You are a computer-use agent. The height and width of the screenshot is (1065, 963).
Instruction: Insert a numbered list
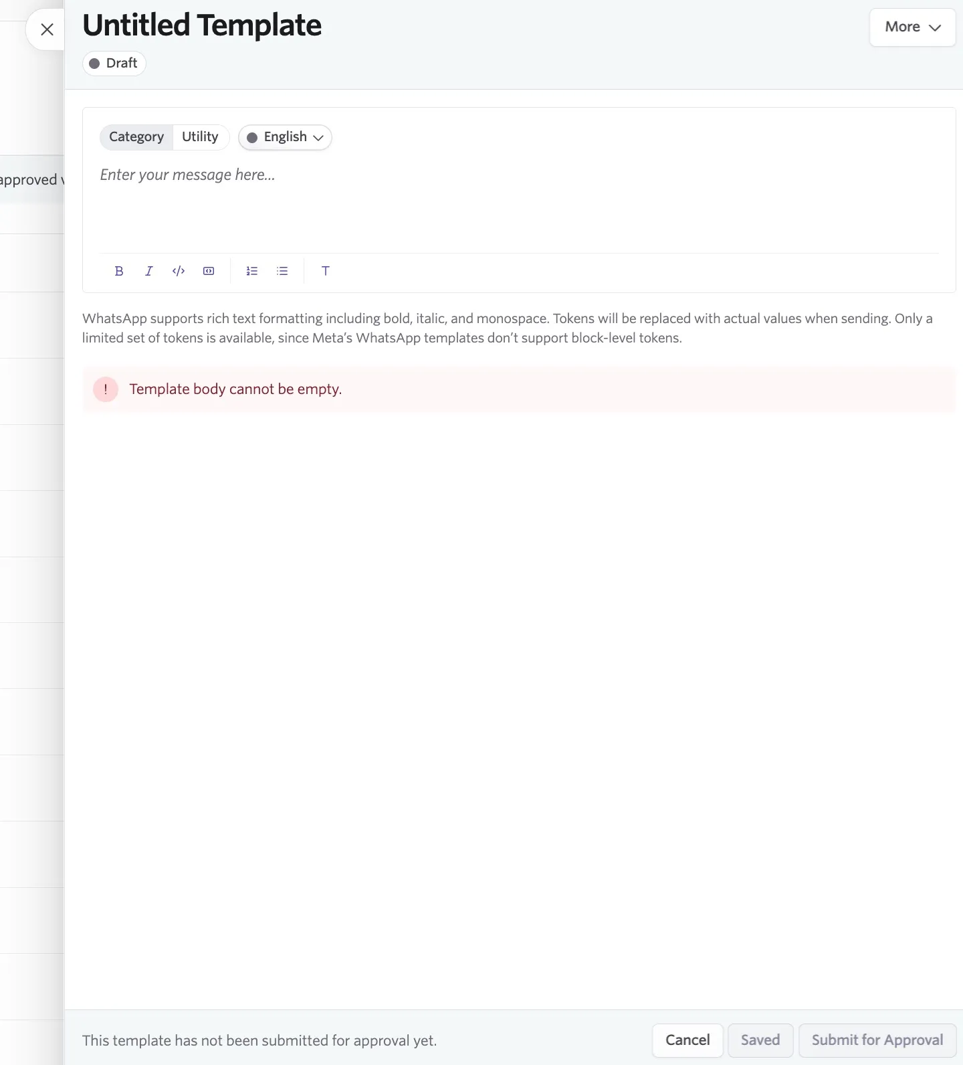pos(252,271)
